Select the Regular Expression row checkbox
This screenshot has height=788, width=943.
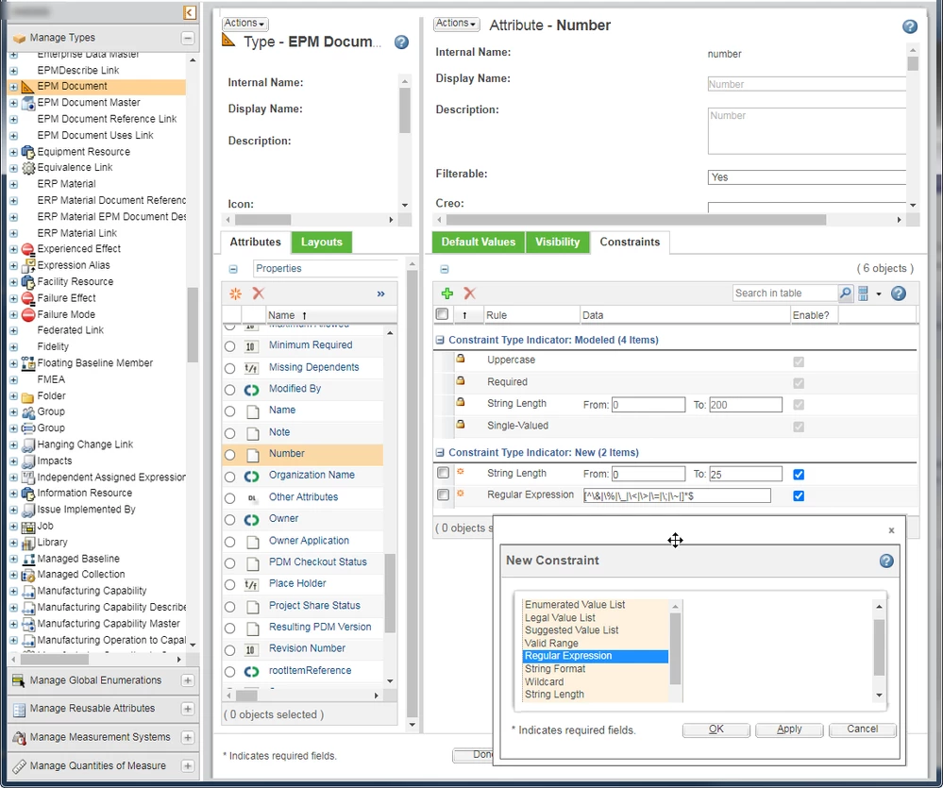pos(444,495)
